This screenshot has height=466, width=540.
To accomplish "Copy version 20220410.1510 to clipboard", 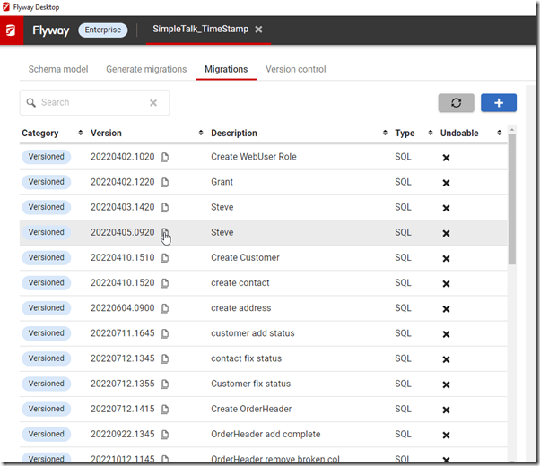I will coord(165,258).
